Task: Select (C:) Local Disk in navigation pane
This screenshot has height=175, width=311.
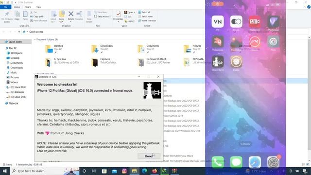Action: 18,87
